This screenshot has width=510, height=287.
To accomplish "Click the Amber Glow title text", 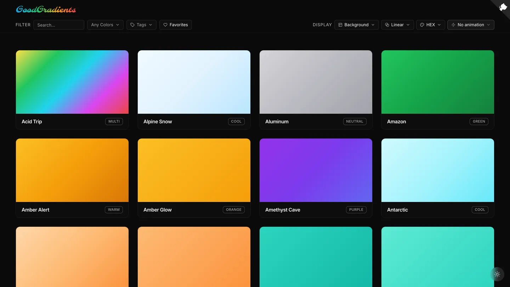I will tap(158, 210).
